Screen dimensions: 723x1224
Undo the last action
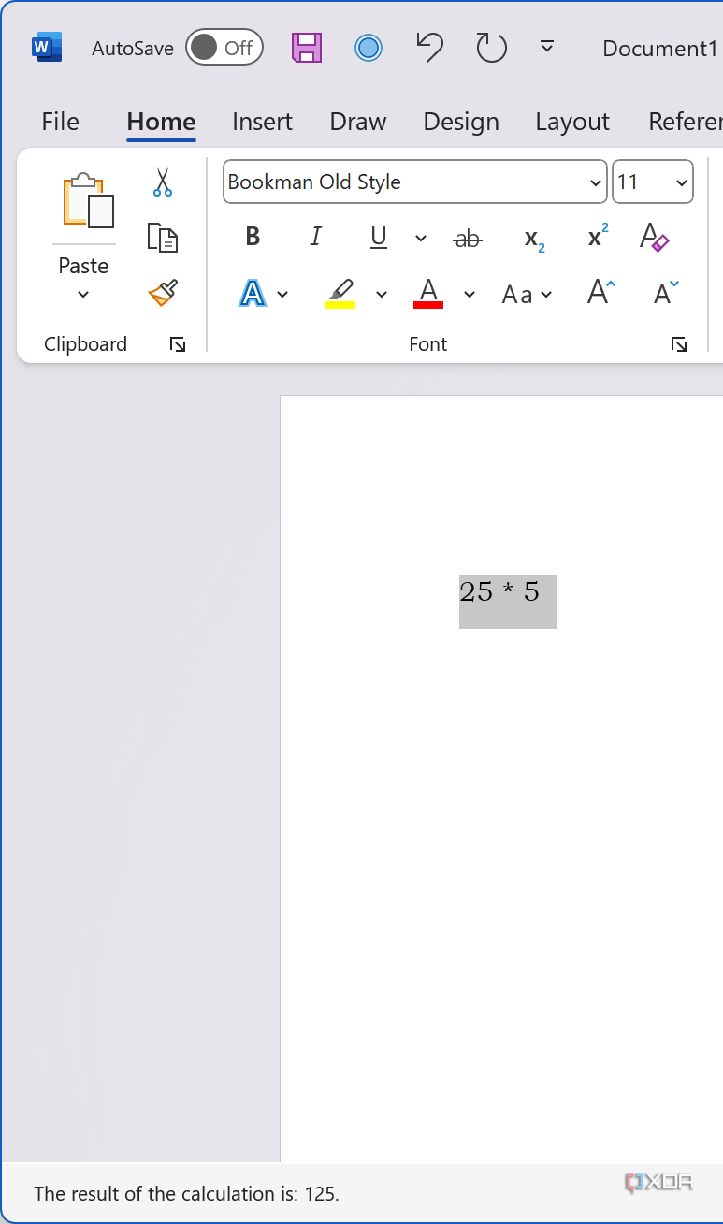click(429, 48)
